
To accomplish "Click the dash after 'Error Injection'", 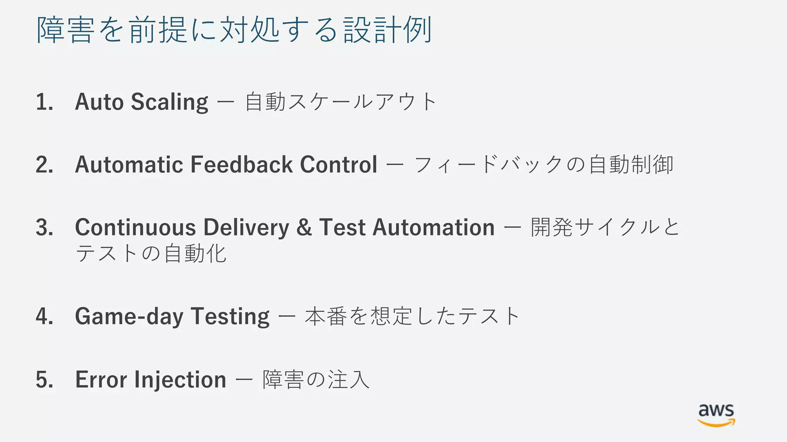I will [x=244, y=380].
